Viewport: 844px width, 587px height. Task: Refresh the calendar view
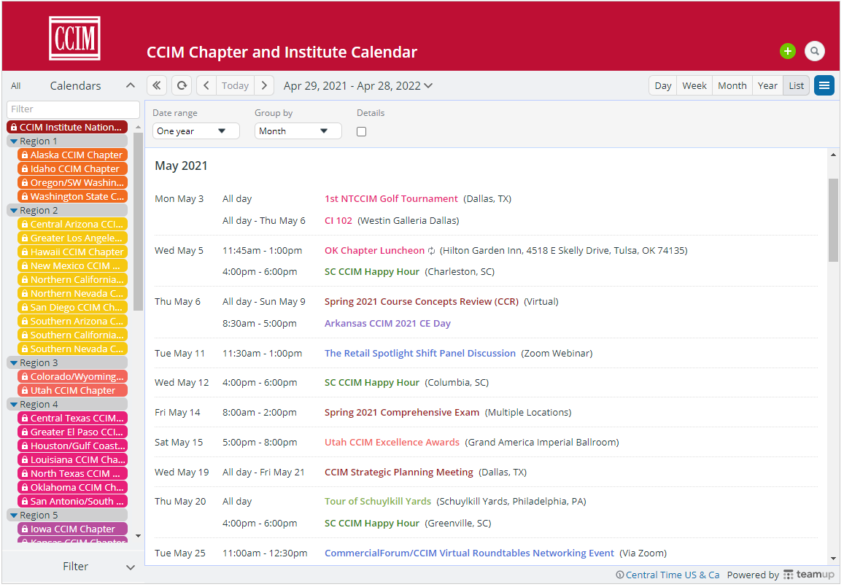point(181,85)
